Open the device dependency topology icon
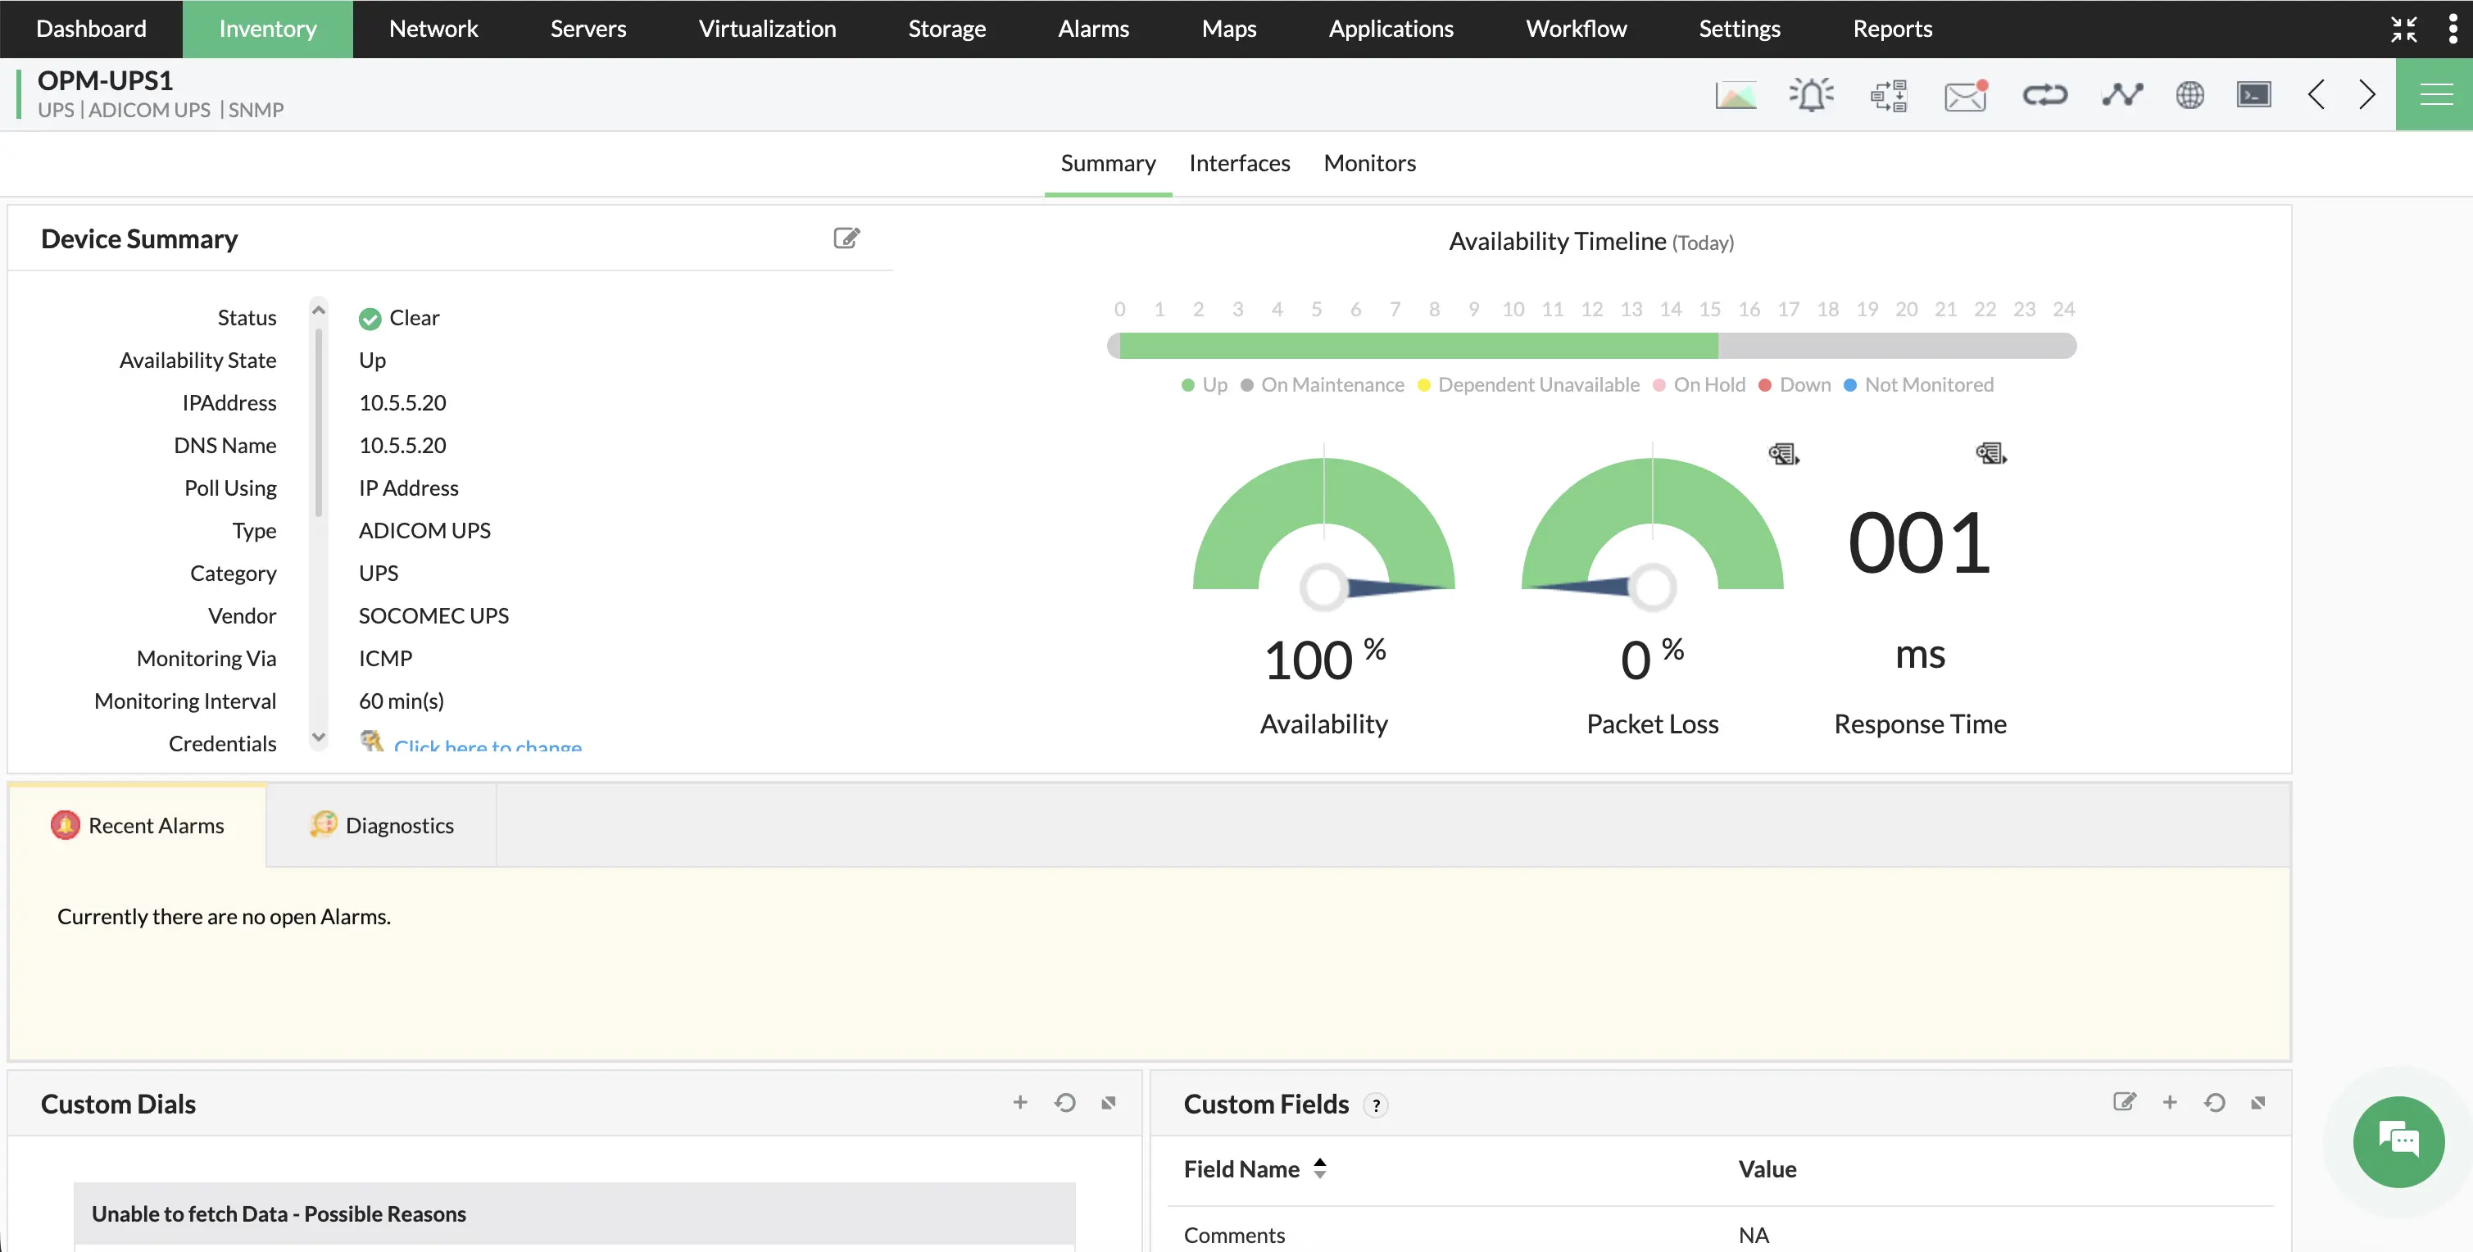Viewport: 2473px width, 1252px height. [1889, 95]
